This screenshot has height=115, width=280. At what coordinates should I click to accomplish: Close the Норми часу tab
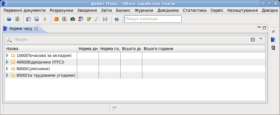pyautogui.click(x=36, y=28)
